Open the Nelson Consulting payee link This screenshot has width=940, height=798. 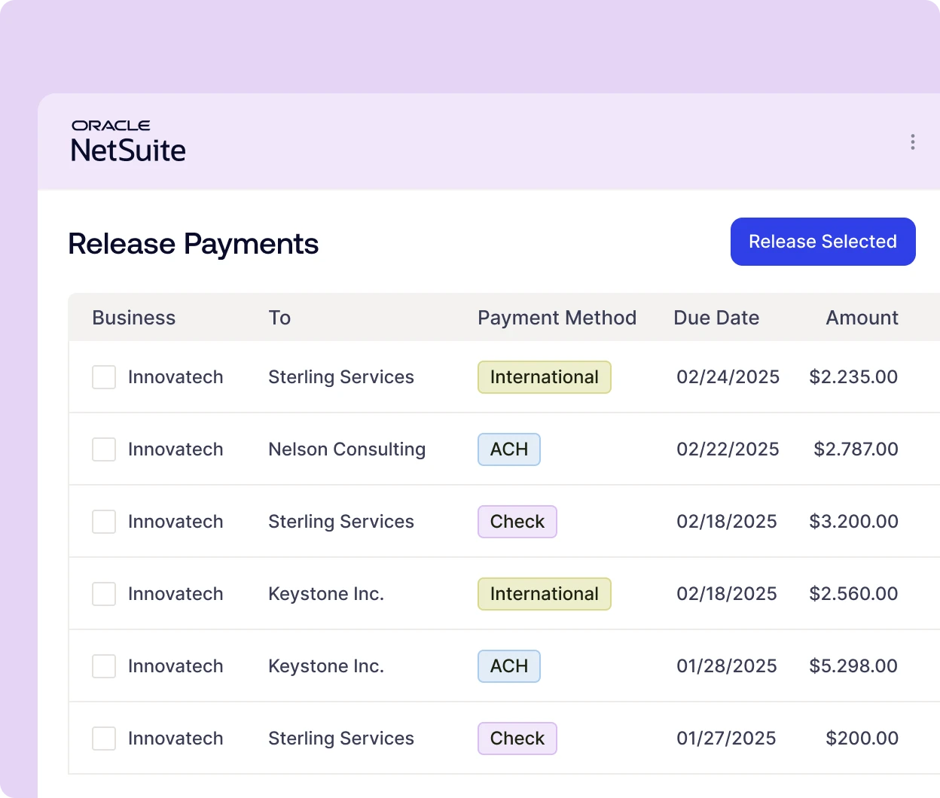click(346, 449)
